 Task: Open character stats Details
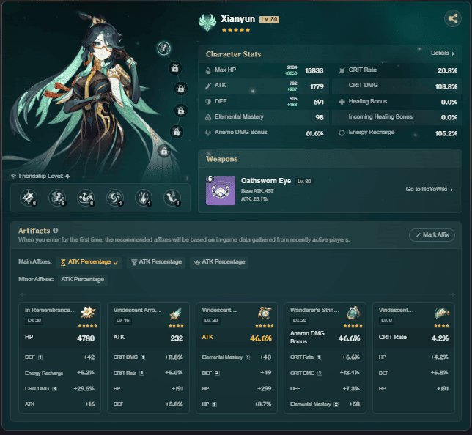(443, 53)
